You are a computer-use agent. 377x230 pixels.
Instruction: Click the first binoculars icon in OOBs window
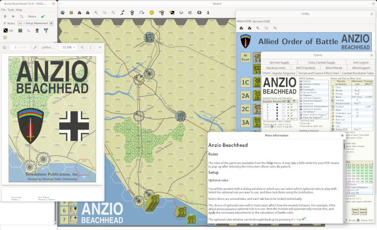[x=241, y=28]
